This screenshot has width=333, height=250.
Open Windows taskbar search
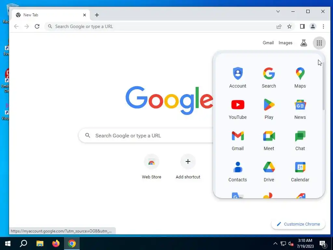[23, 243]
